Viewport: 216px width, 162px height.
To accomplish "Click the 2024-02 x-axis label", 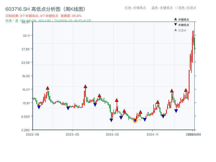I will (x=112, y=134).
